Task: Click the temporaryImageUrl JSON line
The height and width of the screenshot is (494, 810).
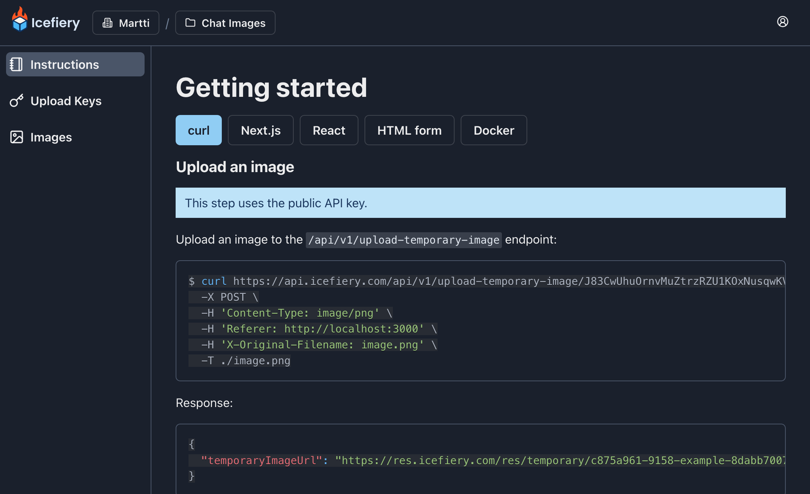Action: (x=487, y=460)
